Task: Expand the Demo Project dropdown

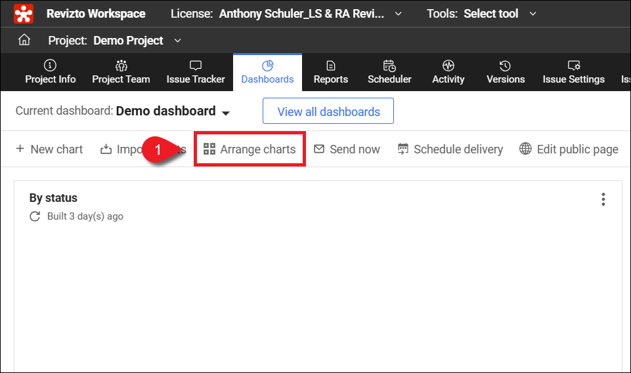Action: point(177,41)
